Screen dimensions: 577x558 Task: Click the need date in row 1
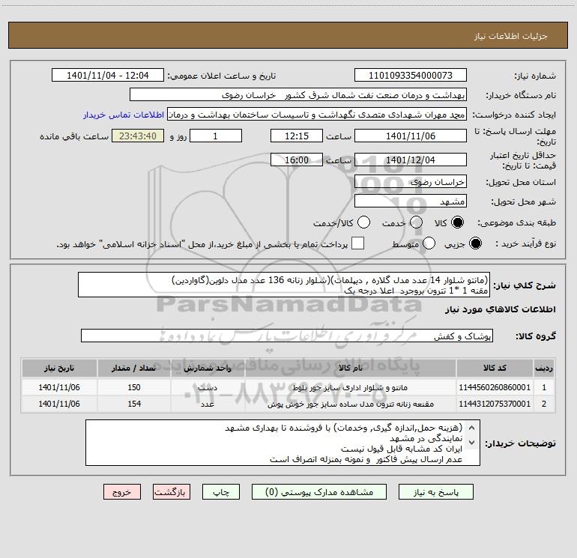59,387
